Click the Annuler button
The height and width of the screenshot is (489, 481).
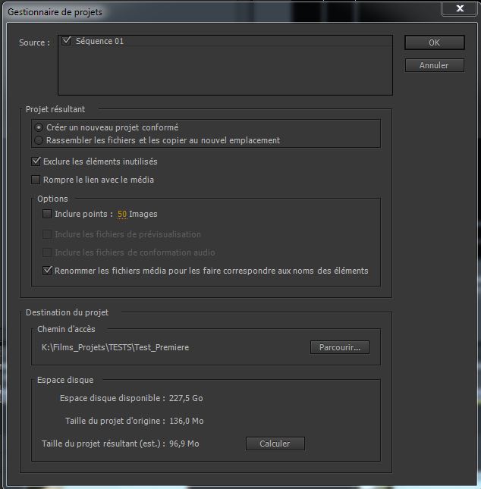[434, 65]
